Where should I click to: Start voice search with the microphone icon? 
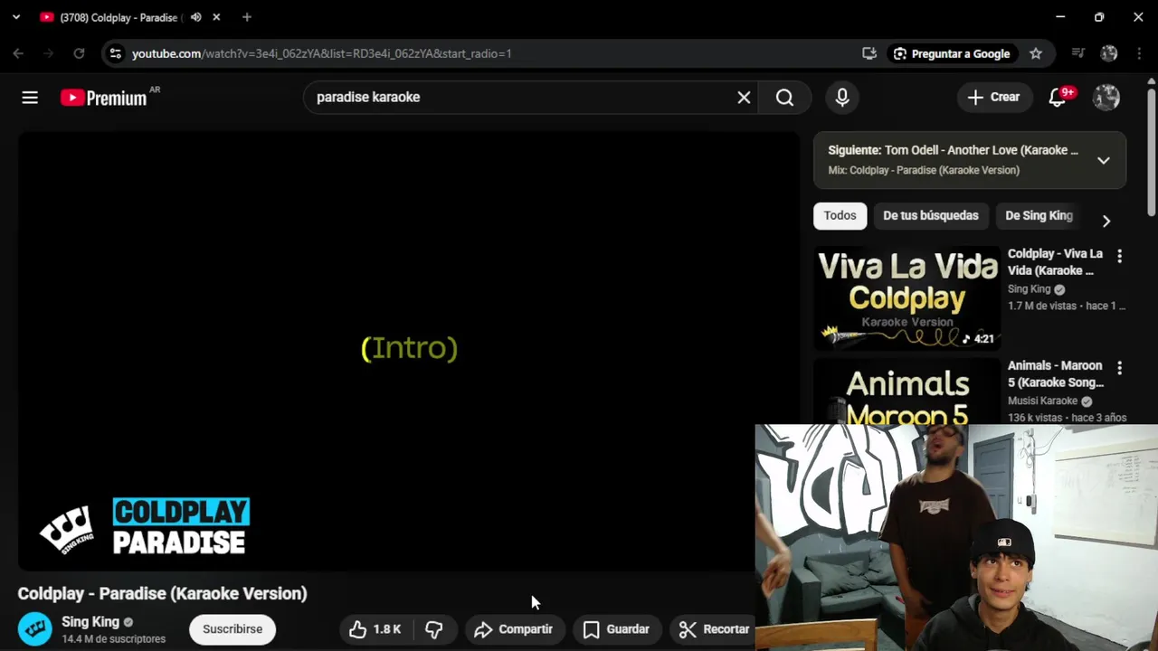pyautogui.click(x=842, y=98)
